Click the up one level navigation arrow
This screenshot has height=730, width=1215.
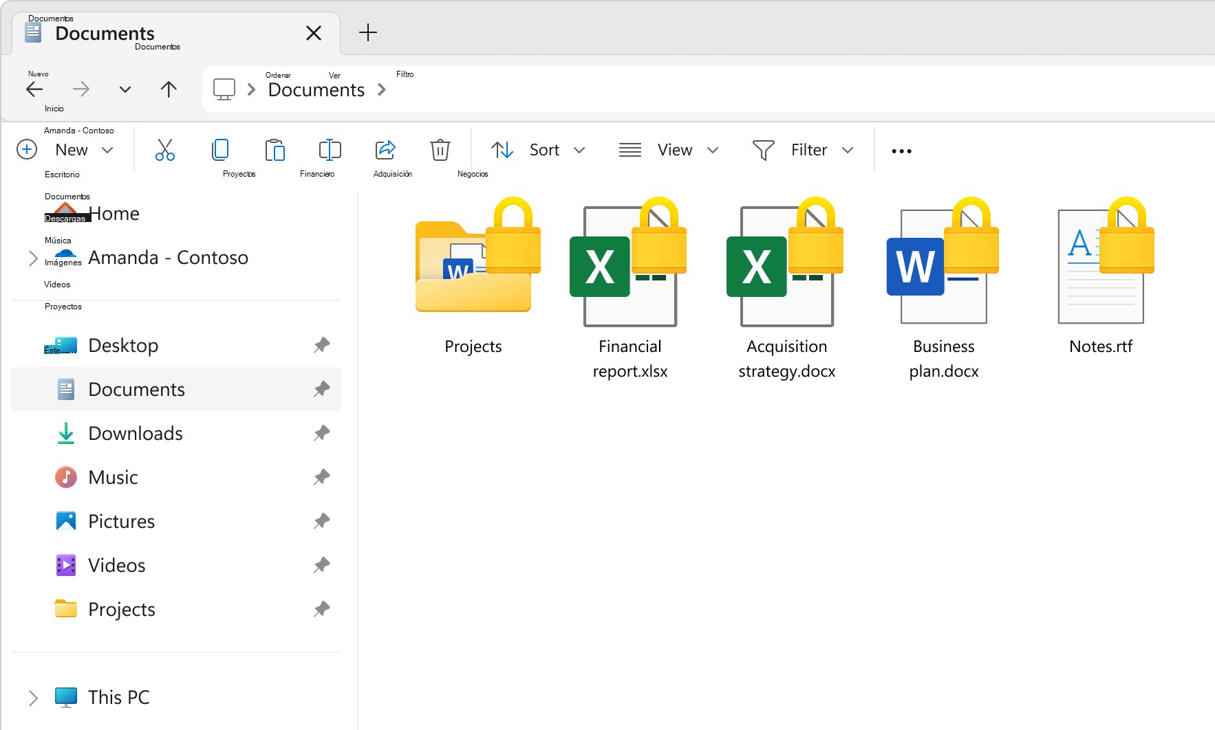click(x=169, y=89)
